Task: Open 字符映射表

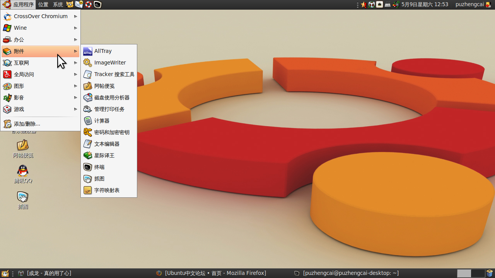Action: pos(109,190)
